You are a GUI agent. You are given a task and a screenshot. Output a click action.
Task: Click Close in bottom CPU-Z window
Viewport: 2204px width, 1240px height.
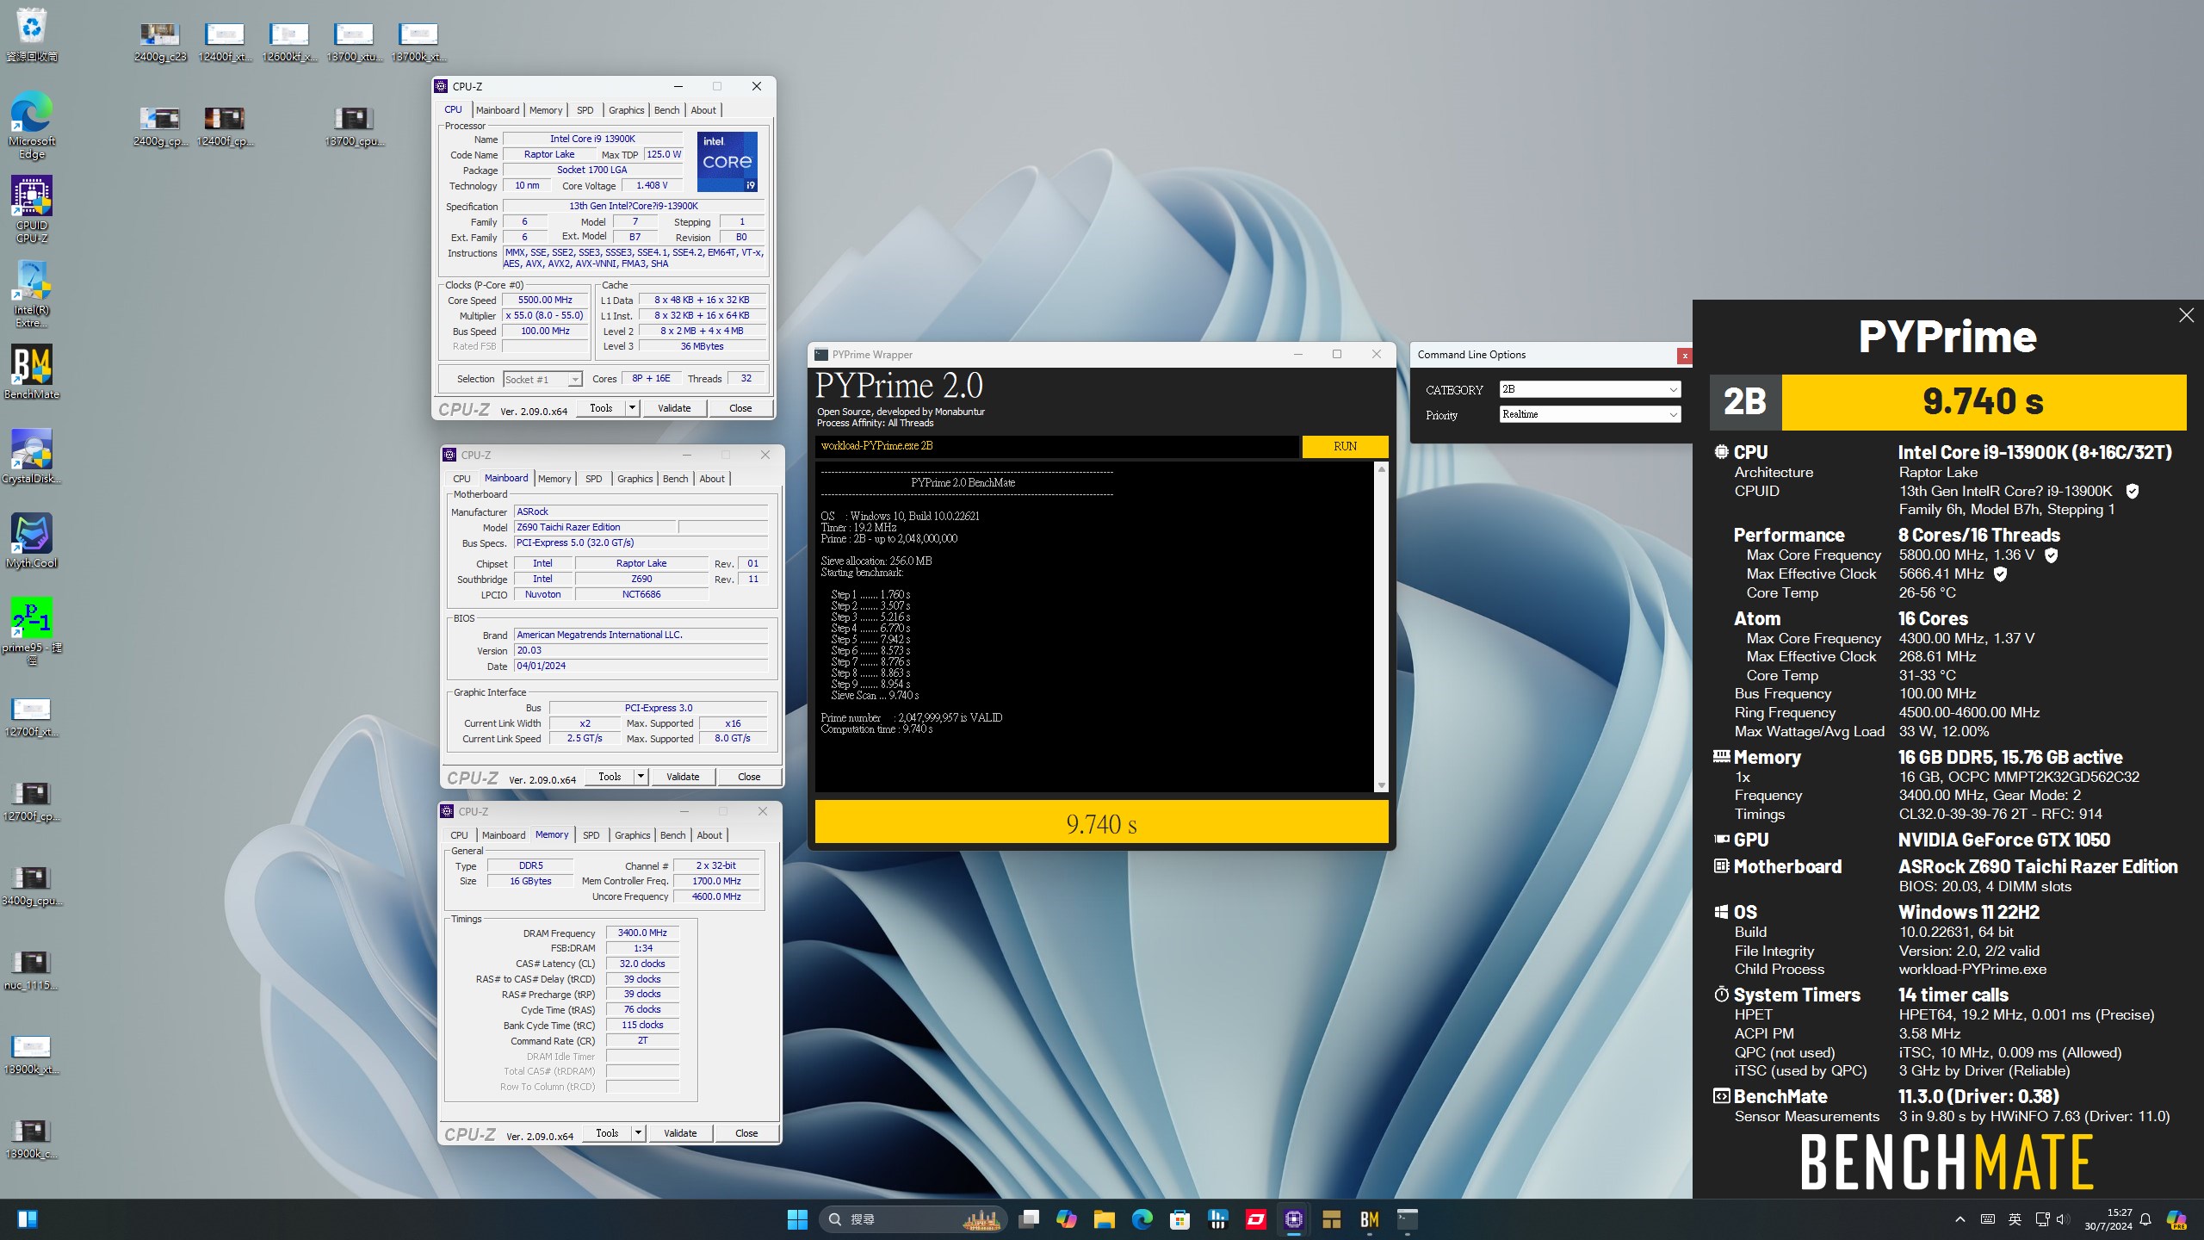coord(746,1133)
